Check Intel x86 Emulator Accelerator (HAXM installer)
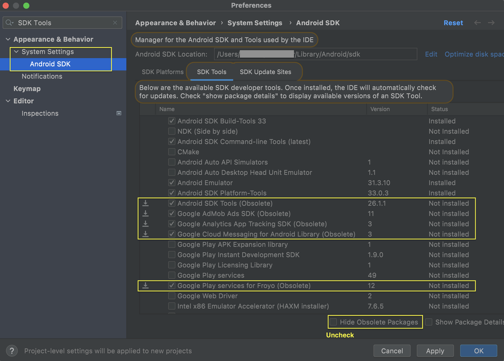 [172, 306]
